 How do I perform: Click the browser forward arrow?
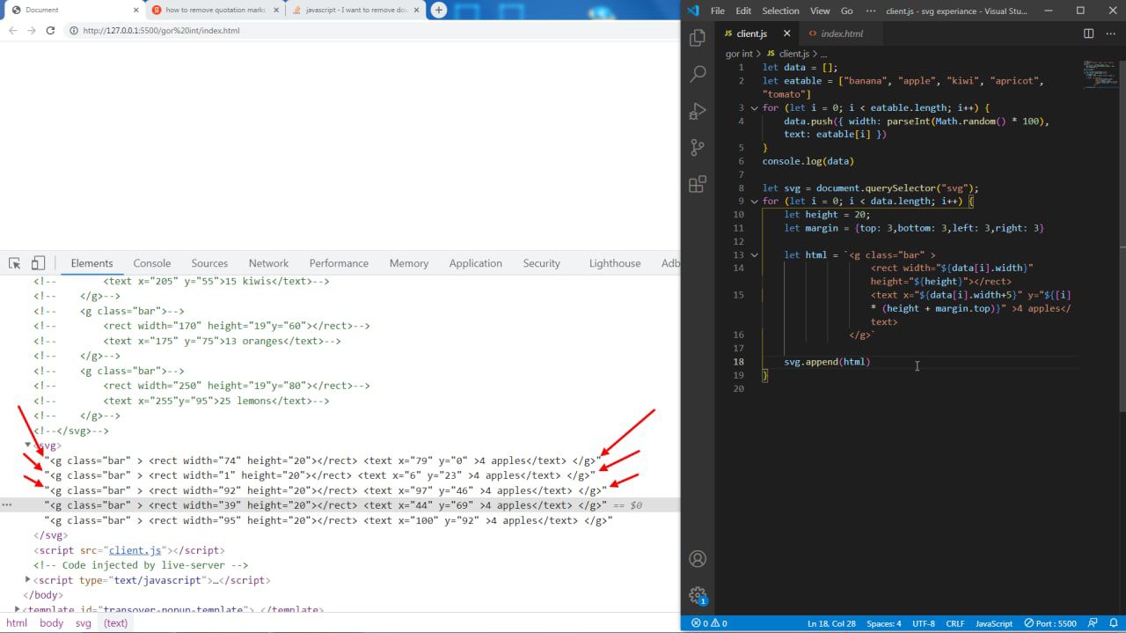[x=31, y=30]
